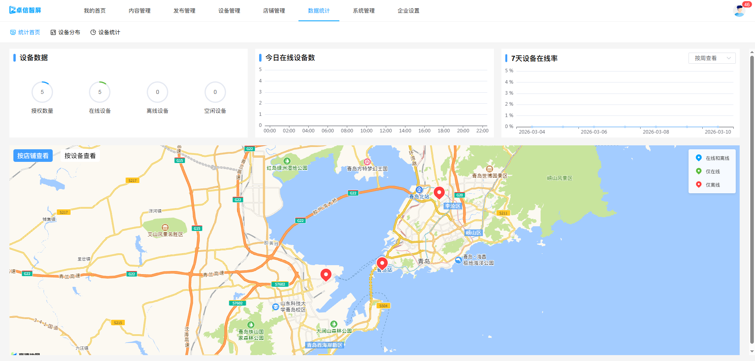Open 设备管理 menu
The height and width of the screenshot is (361, 755).
click(x=229, y=11)
